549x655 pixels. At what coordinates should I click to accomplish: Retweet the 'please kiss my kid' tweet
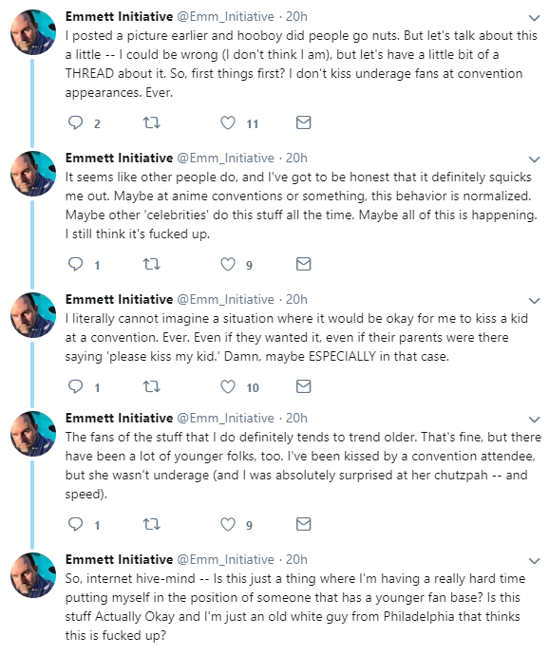click(151, 386)
